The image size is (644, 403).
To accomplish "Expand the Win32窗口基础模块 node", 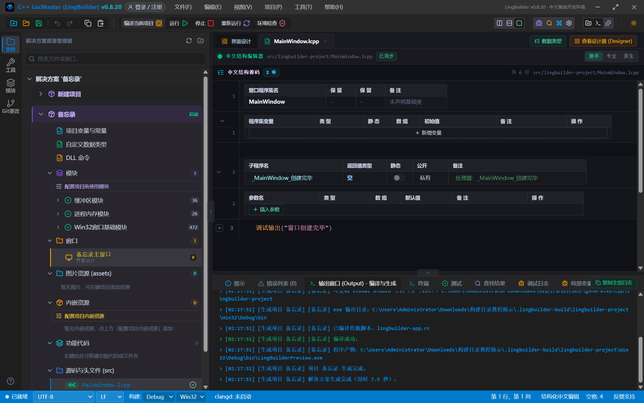I will [58, 227].
